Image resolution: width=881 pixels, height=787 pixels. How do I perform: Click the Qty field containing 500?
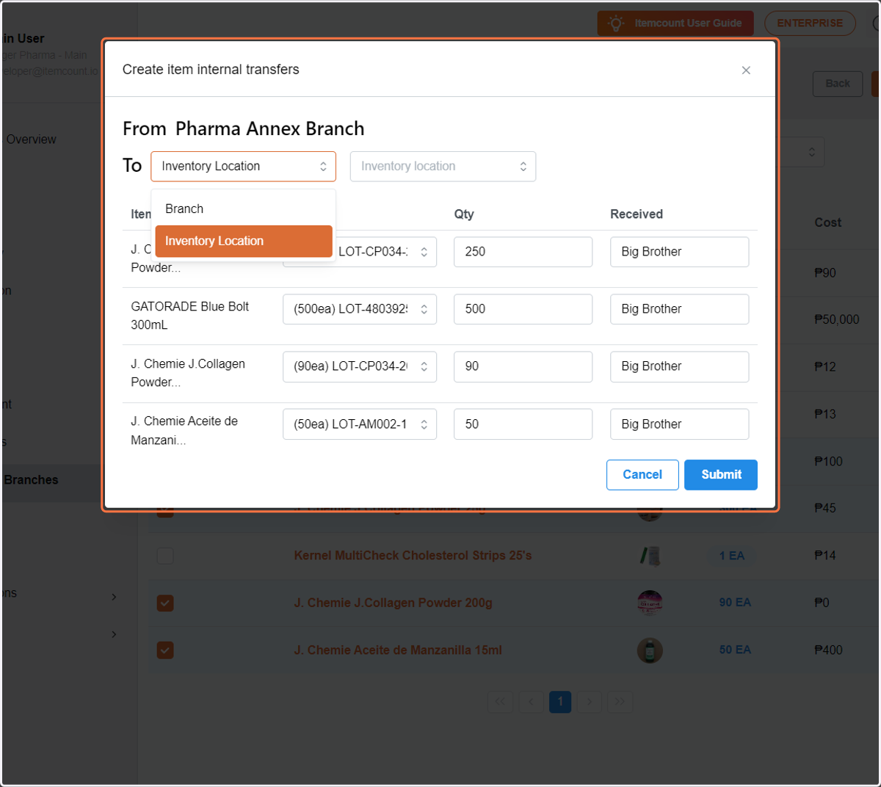523,309
